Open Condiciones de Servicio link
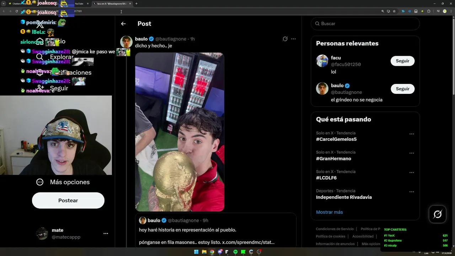Viewport: 455px width, 256px height. click(335, 229)
